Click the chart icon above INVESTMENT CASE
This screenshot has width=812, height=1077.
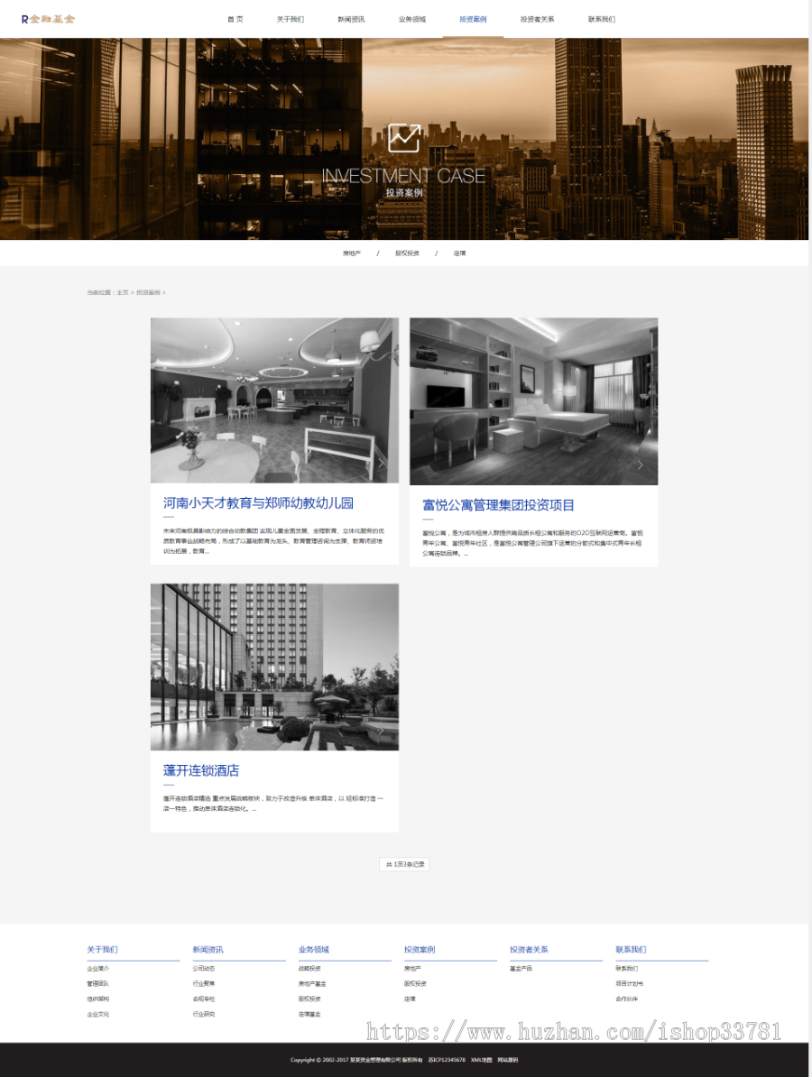404,138
